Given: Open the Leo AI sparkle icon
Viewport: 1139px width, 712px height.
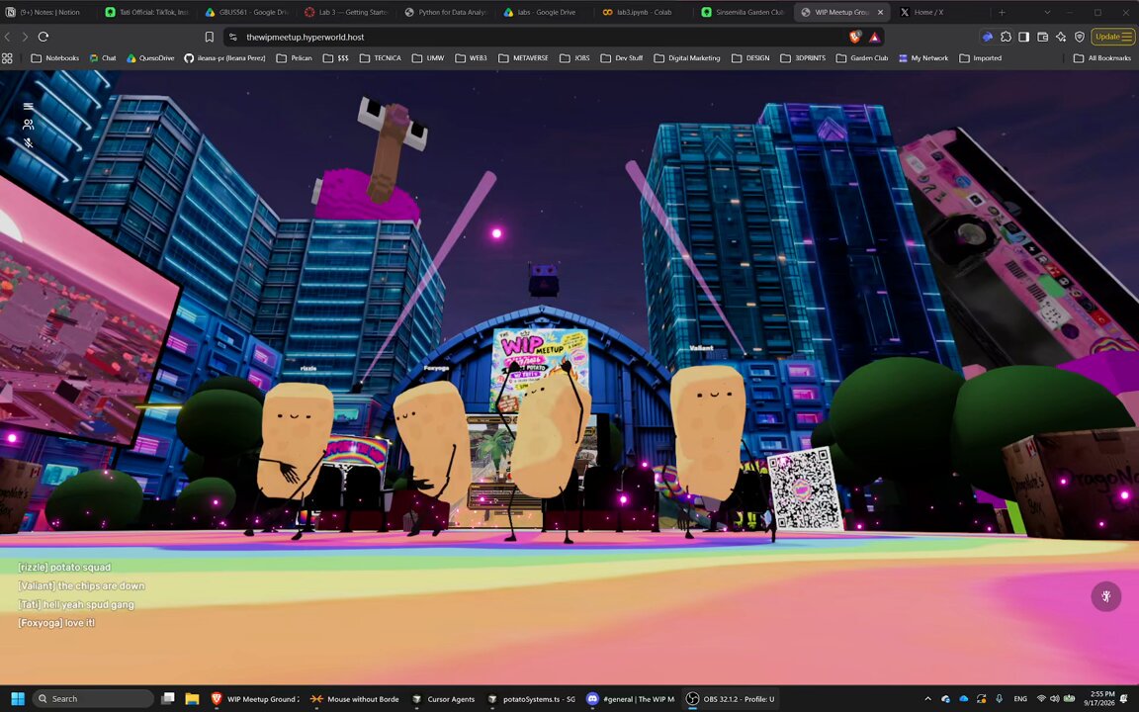Looking at the screenshot, I should tap(1061, 37).
